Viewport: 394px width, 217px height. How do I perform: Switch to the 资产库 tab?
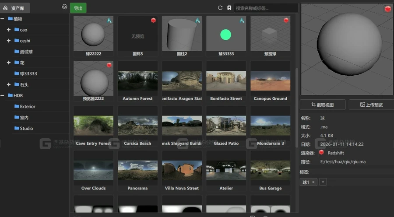pyautogui.click(x=15, y=8)
